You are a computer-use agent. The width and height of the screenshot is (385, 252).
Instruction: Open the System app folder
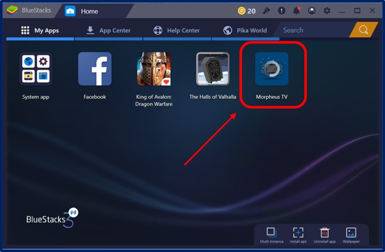pyautogui.click(x=36, y=69)
